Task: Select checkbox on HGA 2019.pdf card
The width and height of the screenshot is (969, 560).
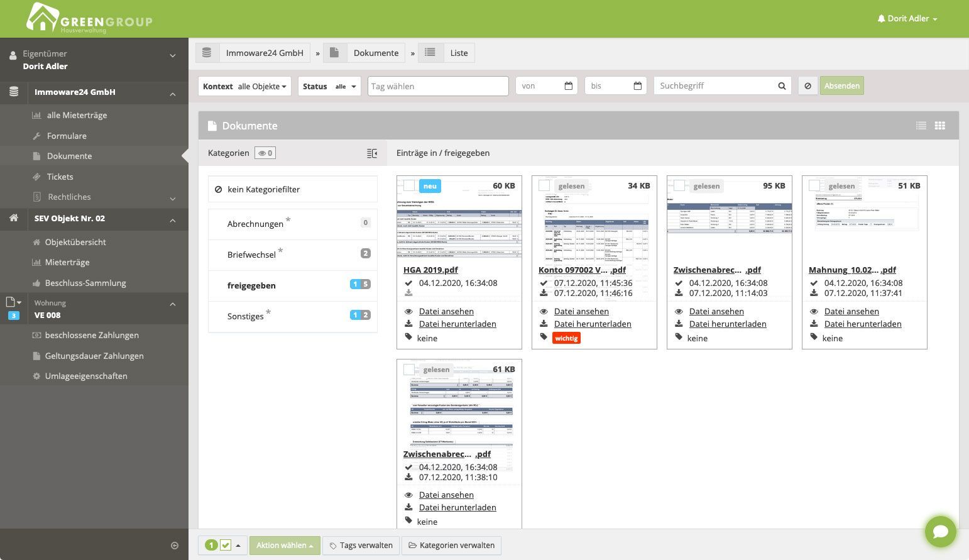Action: coord(409,185)
